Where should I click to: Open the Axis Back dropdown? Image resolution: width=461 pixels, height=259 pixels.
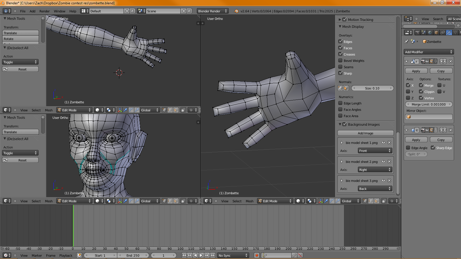point(375,188)
